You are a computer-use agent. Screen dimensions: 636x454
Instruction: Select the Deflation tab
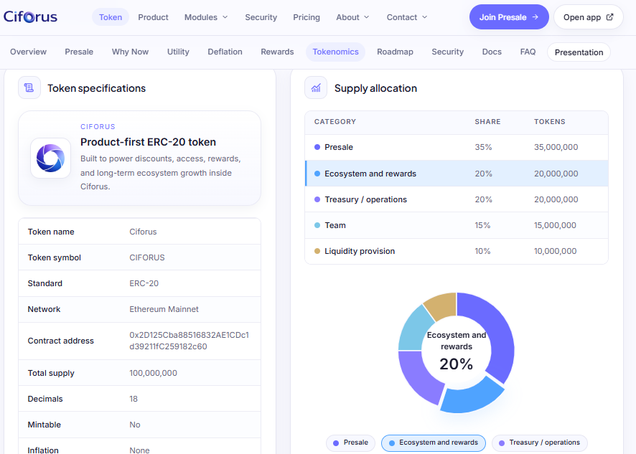tap(225, 52)
